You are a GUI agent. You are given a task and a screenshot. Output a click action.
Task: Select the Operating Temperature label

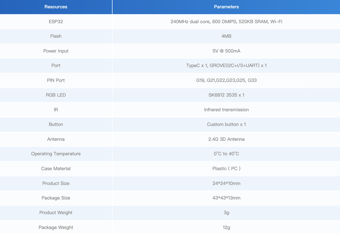56,154
